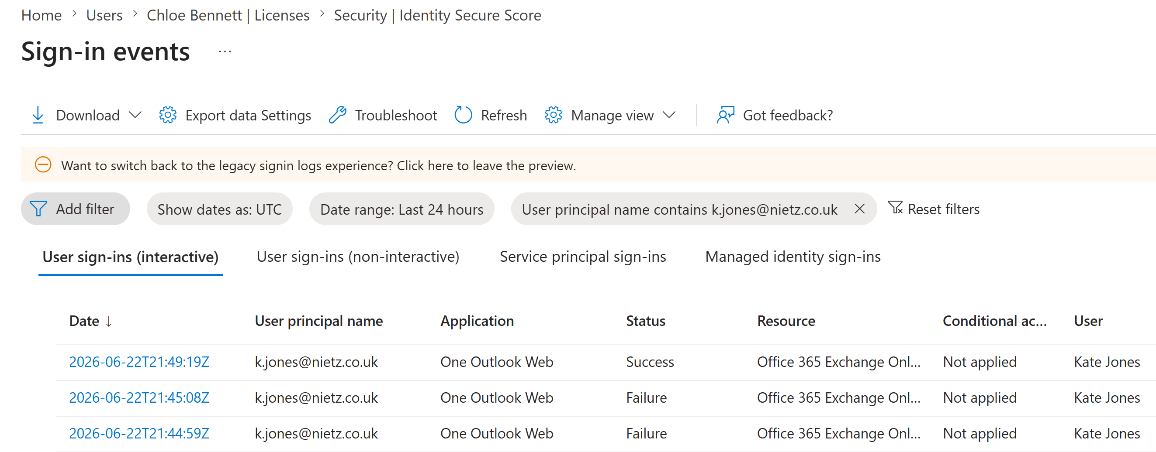Click the Add filter funnel icon

(38, 209)
